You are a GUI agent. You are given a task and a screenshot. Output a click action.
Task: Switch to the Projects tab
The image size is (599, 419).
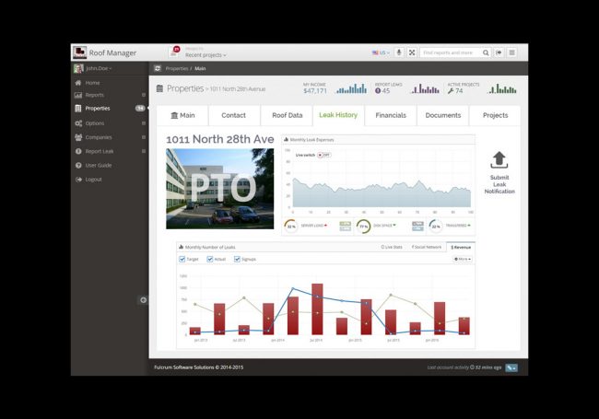click(x=495, y=115)
